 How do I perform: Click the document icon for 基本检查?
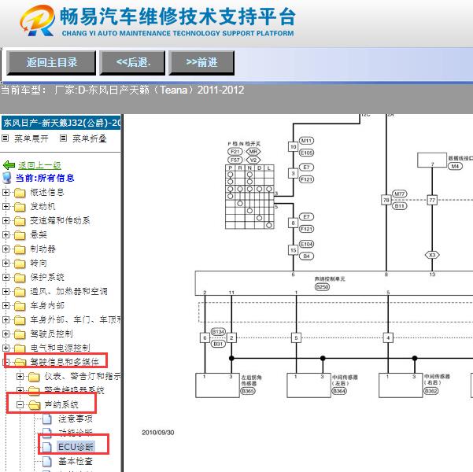pos(46,461)
